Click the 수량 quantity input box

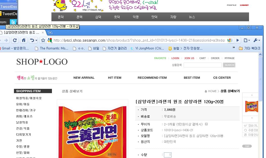pyautogui.click(x=168, y=155)
